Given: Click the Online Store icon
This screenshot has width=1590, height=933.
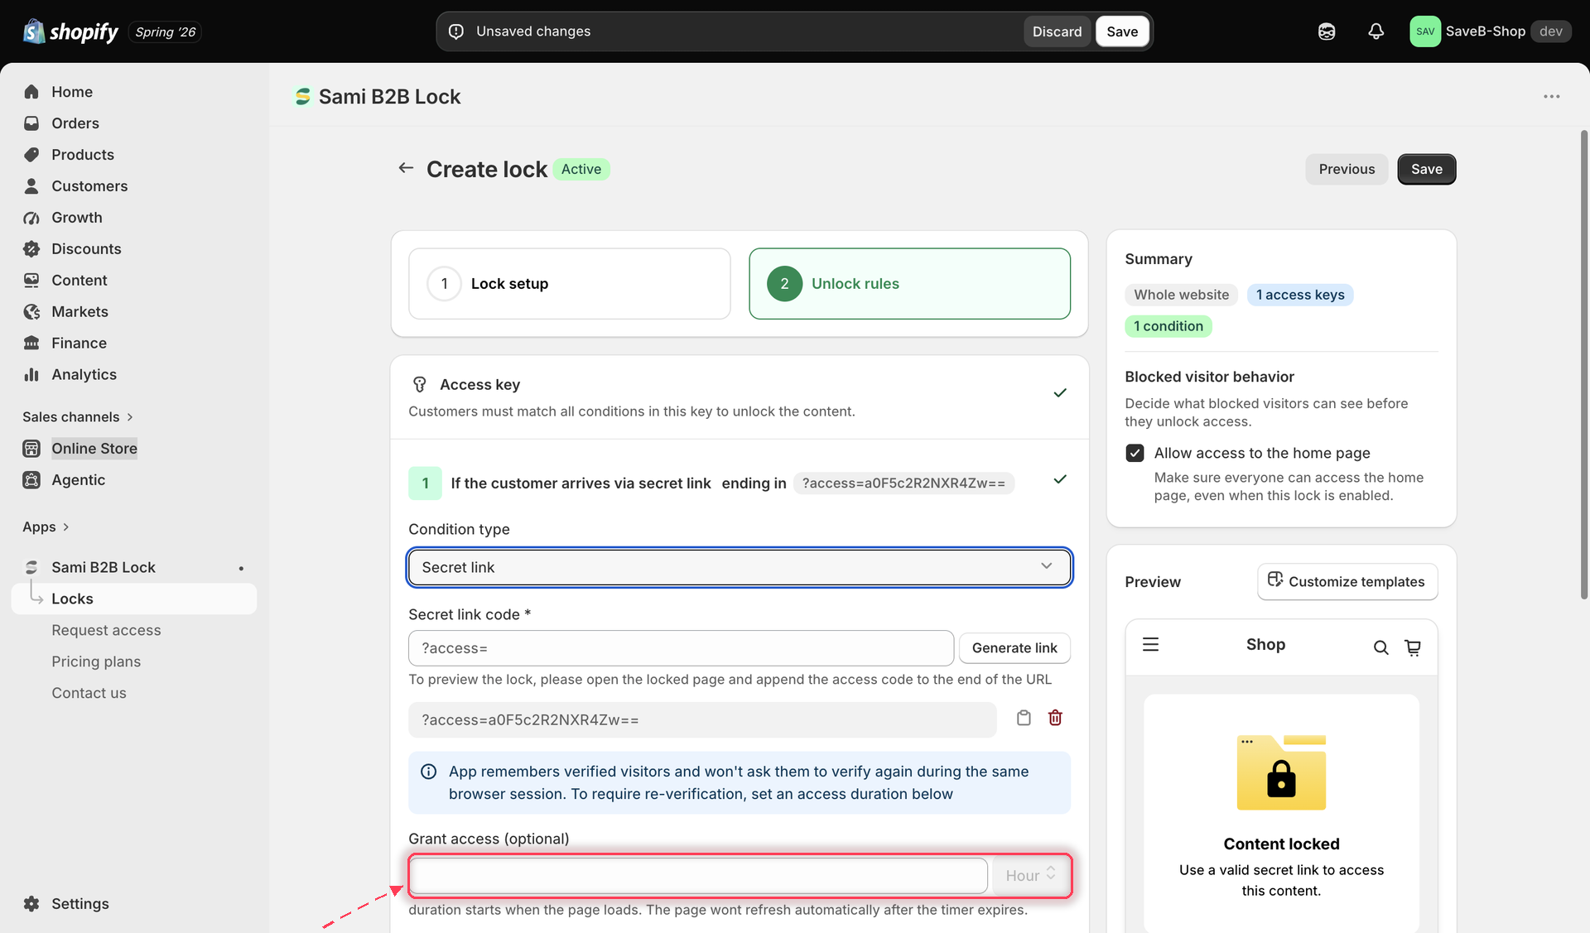Looking at the screenshot, I should 31,449.
